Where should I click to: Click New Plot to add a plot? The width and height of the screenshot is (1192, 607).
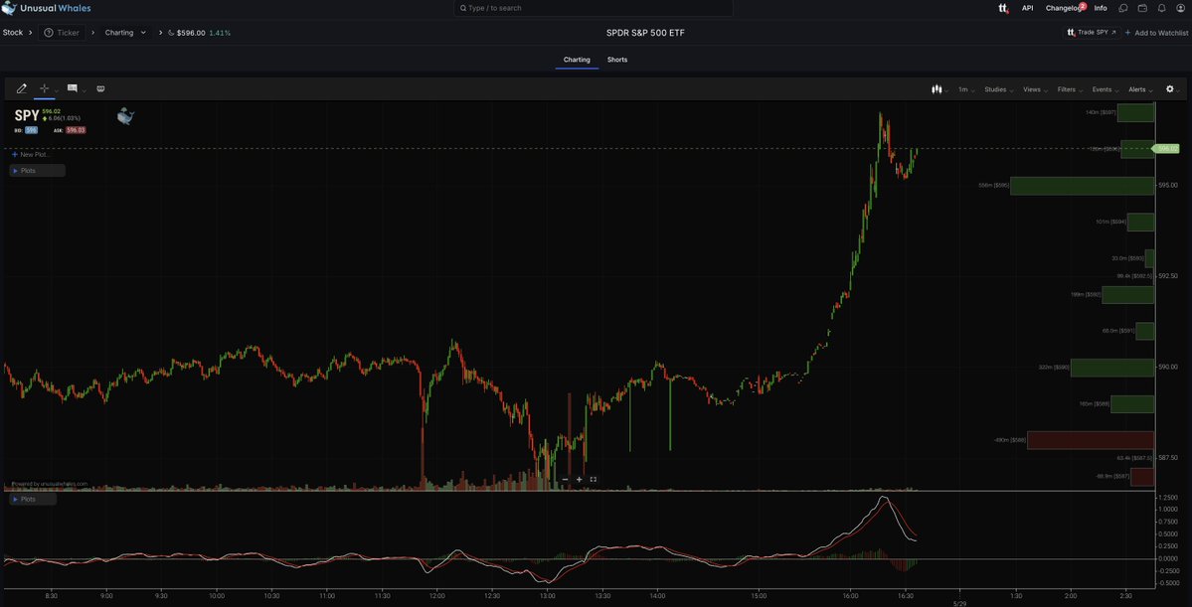click(30, 154)
